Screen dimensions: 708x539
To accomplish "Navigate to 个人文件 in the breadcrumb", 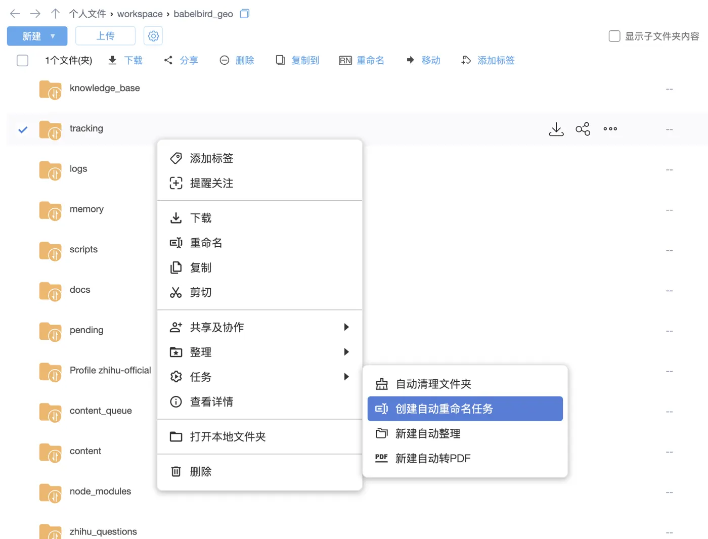I will coord(87,14).
